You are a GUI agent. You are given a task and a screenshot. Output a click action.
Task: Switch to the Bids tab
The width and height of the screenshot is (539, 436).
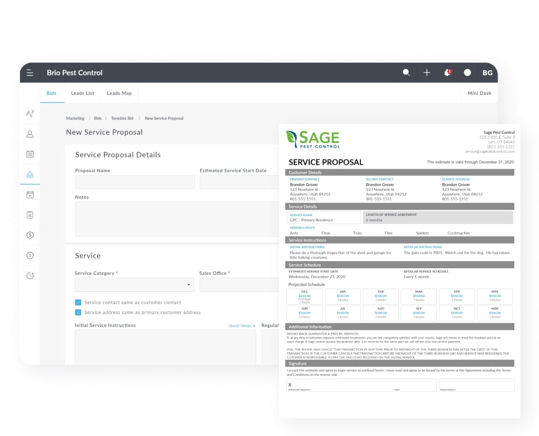[51, 93]
